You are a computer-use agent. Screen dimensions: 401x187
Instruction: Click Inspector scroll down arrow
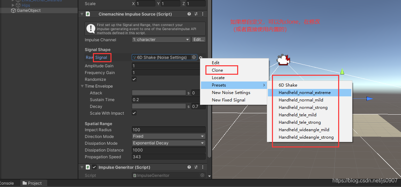209,176
